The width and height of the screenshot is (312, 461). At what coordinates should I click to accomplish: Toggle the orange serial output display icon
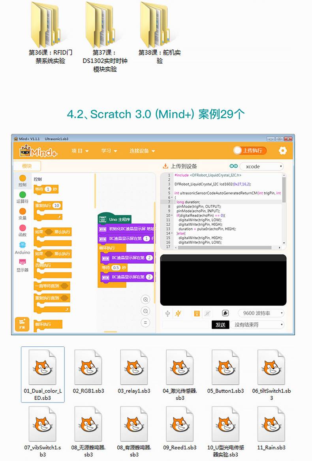click(197, 314)
